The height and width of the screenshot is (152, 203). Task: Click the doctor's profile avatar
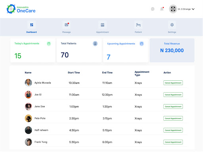click(173, 9)
